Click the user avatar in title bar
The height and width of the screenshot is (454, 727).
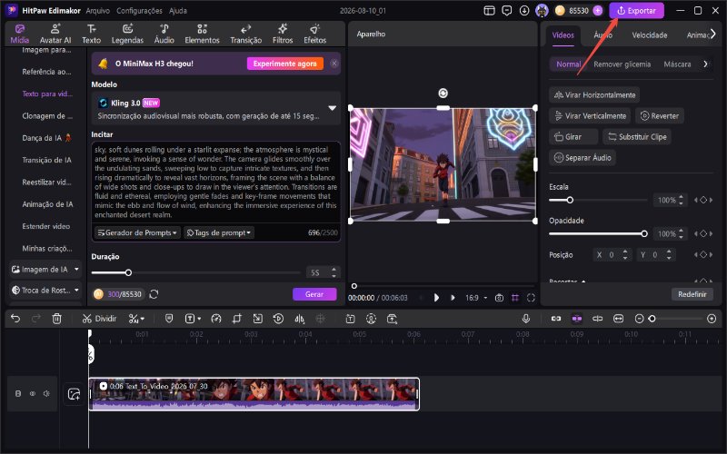542,10
